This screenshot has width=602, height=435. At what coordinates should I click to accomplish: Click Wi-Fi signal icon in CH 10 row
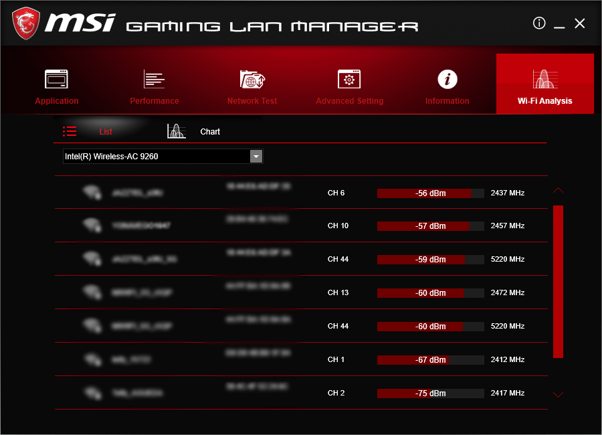92,225
